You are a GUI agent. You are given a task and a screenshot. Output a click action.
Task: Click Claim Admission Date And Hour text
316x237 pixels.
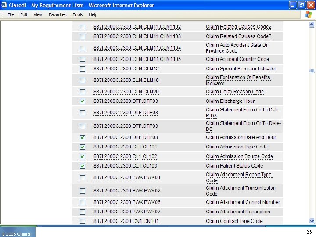241,137
